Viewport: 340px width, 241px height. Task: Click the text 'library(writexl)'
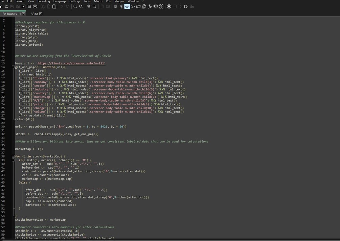pos(29,45)
